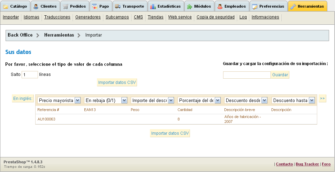Open the Bug Tracker footer link
Image resolution: width=335 pixels, height=172 pixels.
[x=307, y=164]
